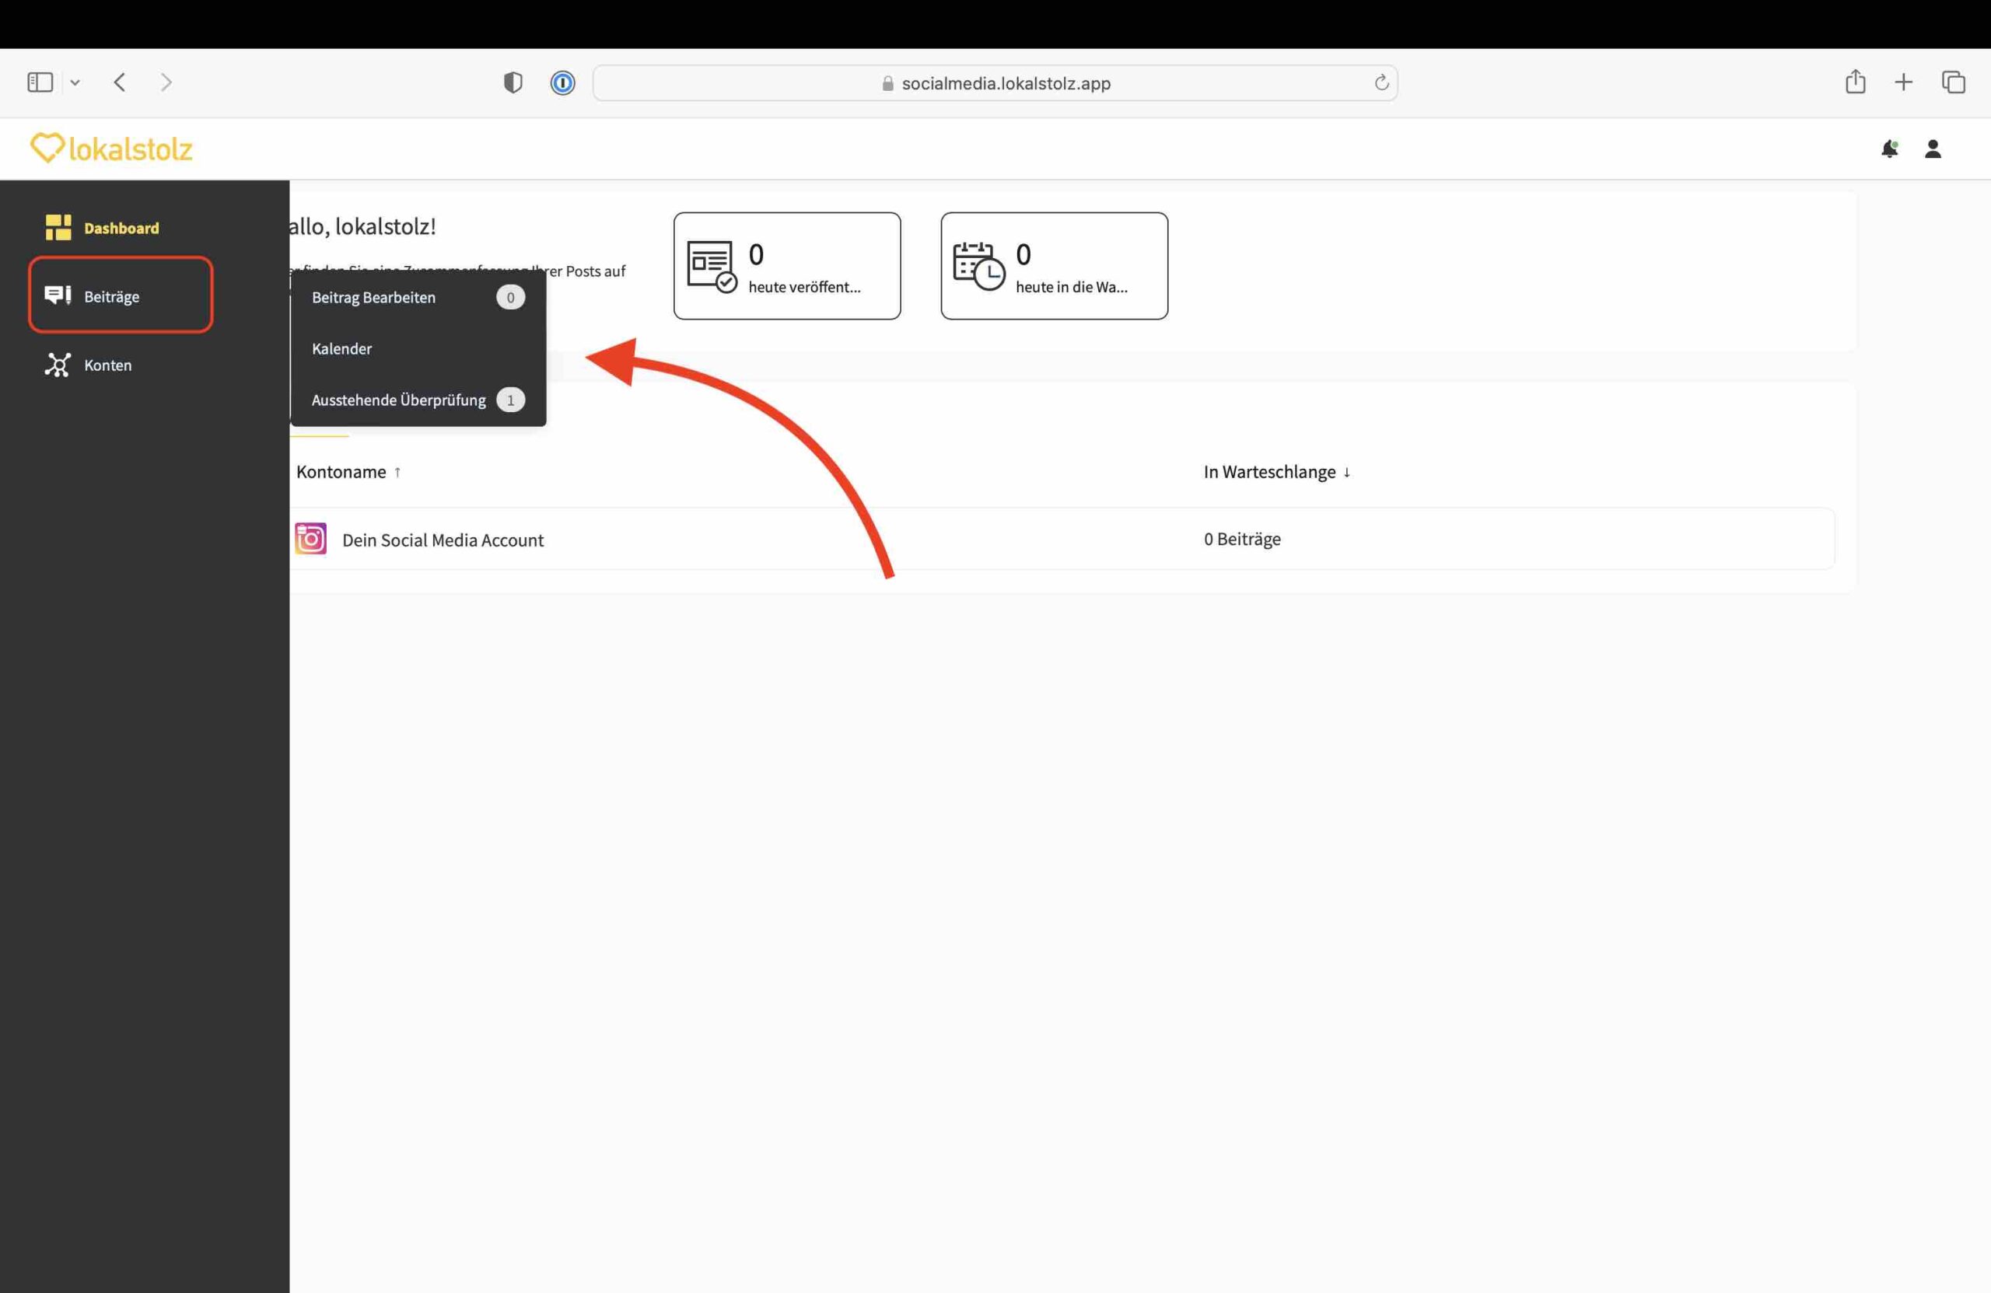Click the lokalstolz logo link
Screen dimensions: 1991x1293
click(x=111, y=149)
